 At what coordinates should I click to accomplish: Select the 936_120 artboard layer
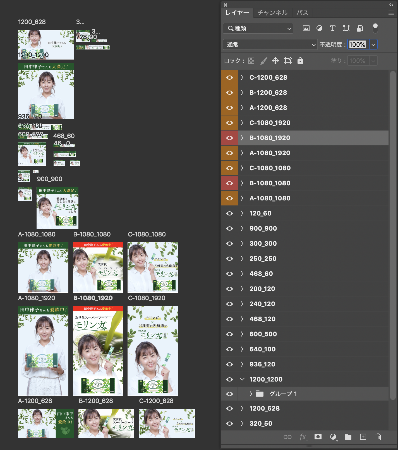point(305,364)
